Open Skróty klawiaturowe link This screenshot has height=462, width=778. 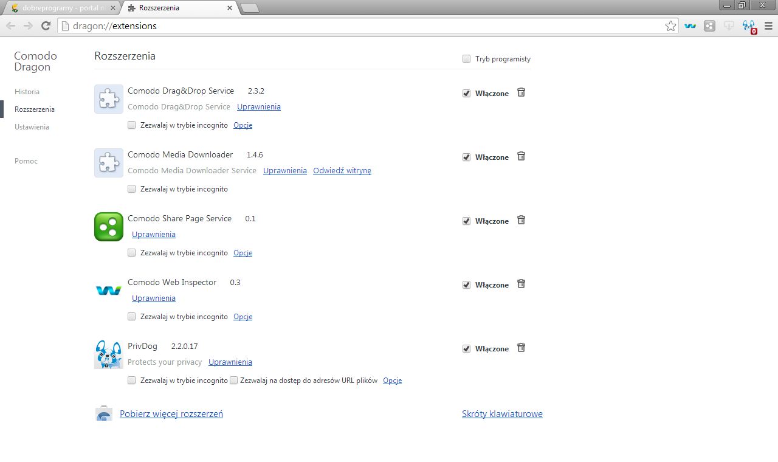tap(502, 414)
